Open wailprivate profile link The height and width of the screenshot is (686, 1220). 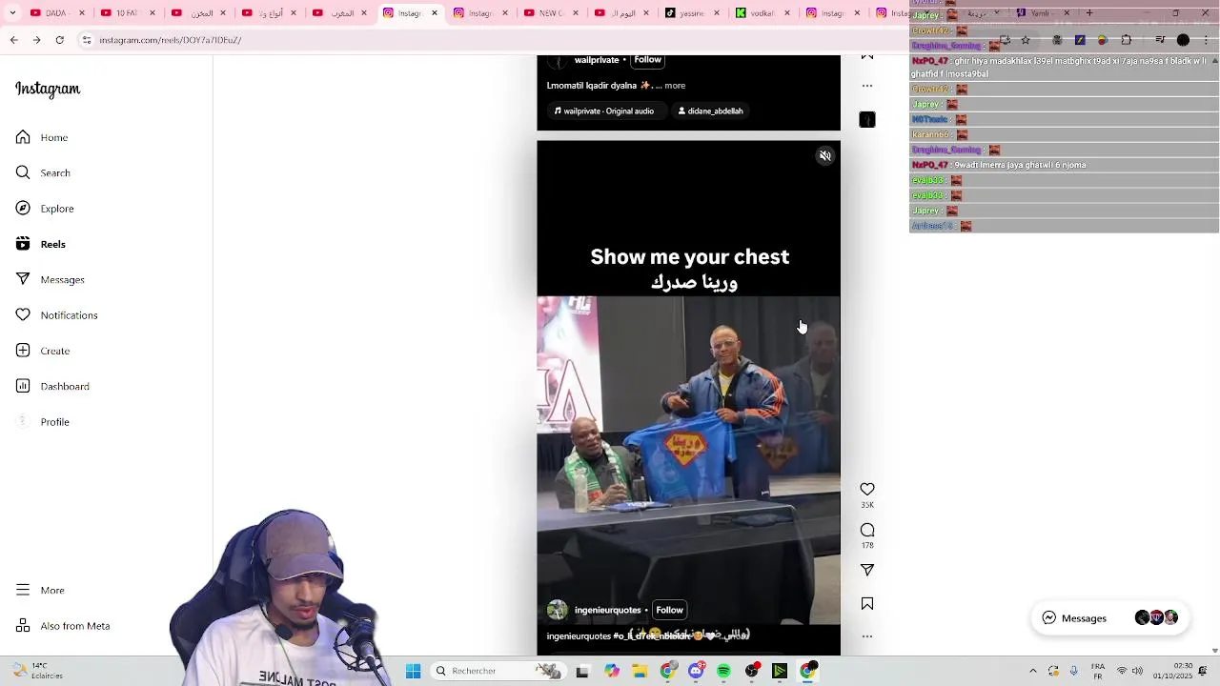click(x=597, y=60)
